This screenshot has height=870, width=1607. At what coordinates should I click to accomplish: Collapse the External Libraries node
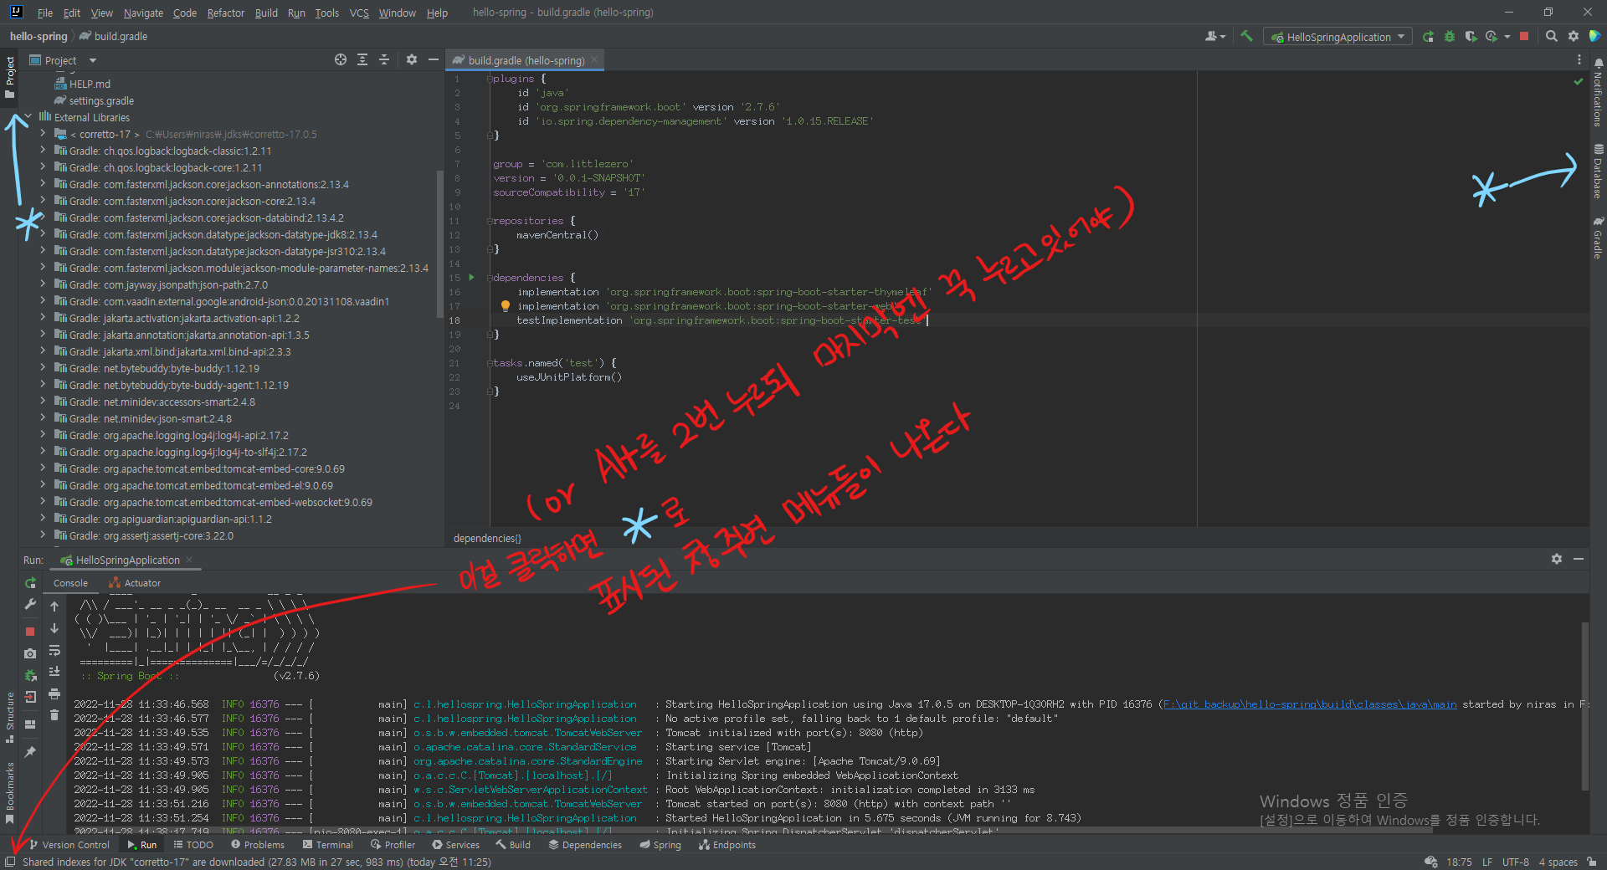pyautogui.click(x=28, y=117)
